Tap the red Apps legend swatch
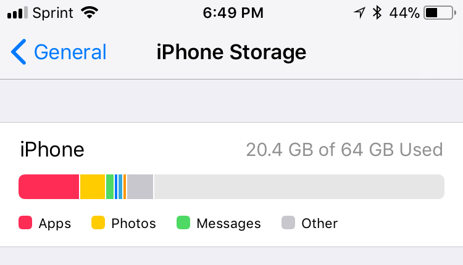Screen dimensions: 463x265 tap(25, 222)
